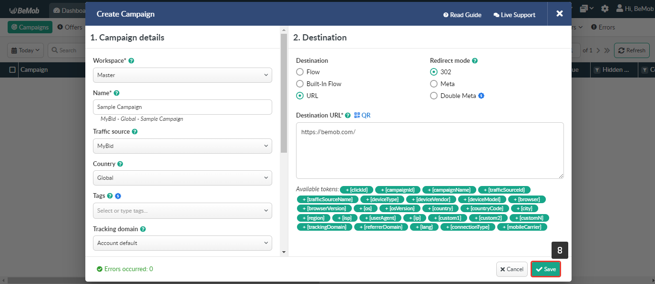Go to the Campaigns tab
Image resolution: width=655 pixels, height=284 pixels.
[x=30, y=27]
